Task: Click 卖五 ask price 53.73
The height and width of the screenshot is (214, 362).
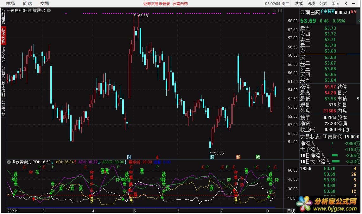Action: [x=330, y=28]
